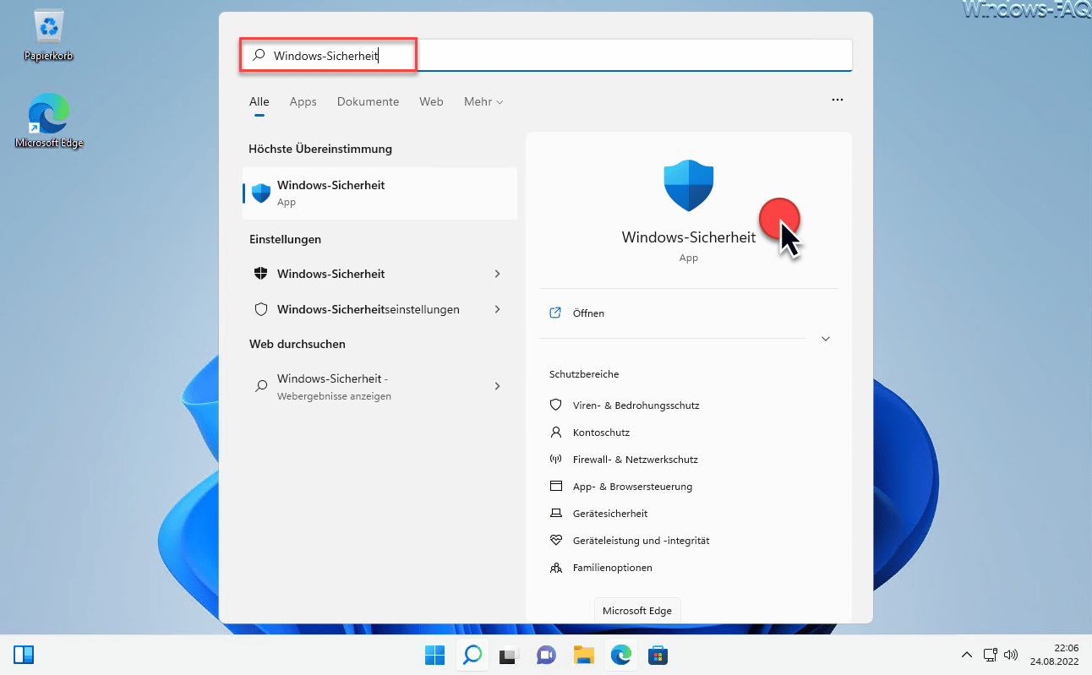Click the Firewall signal icon
Screen dimensions: 1092x675
(556, 459)
